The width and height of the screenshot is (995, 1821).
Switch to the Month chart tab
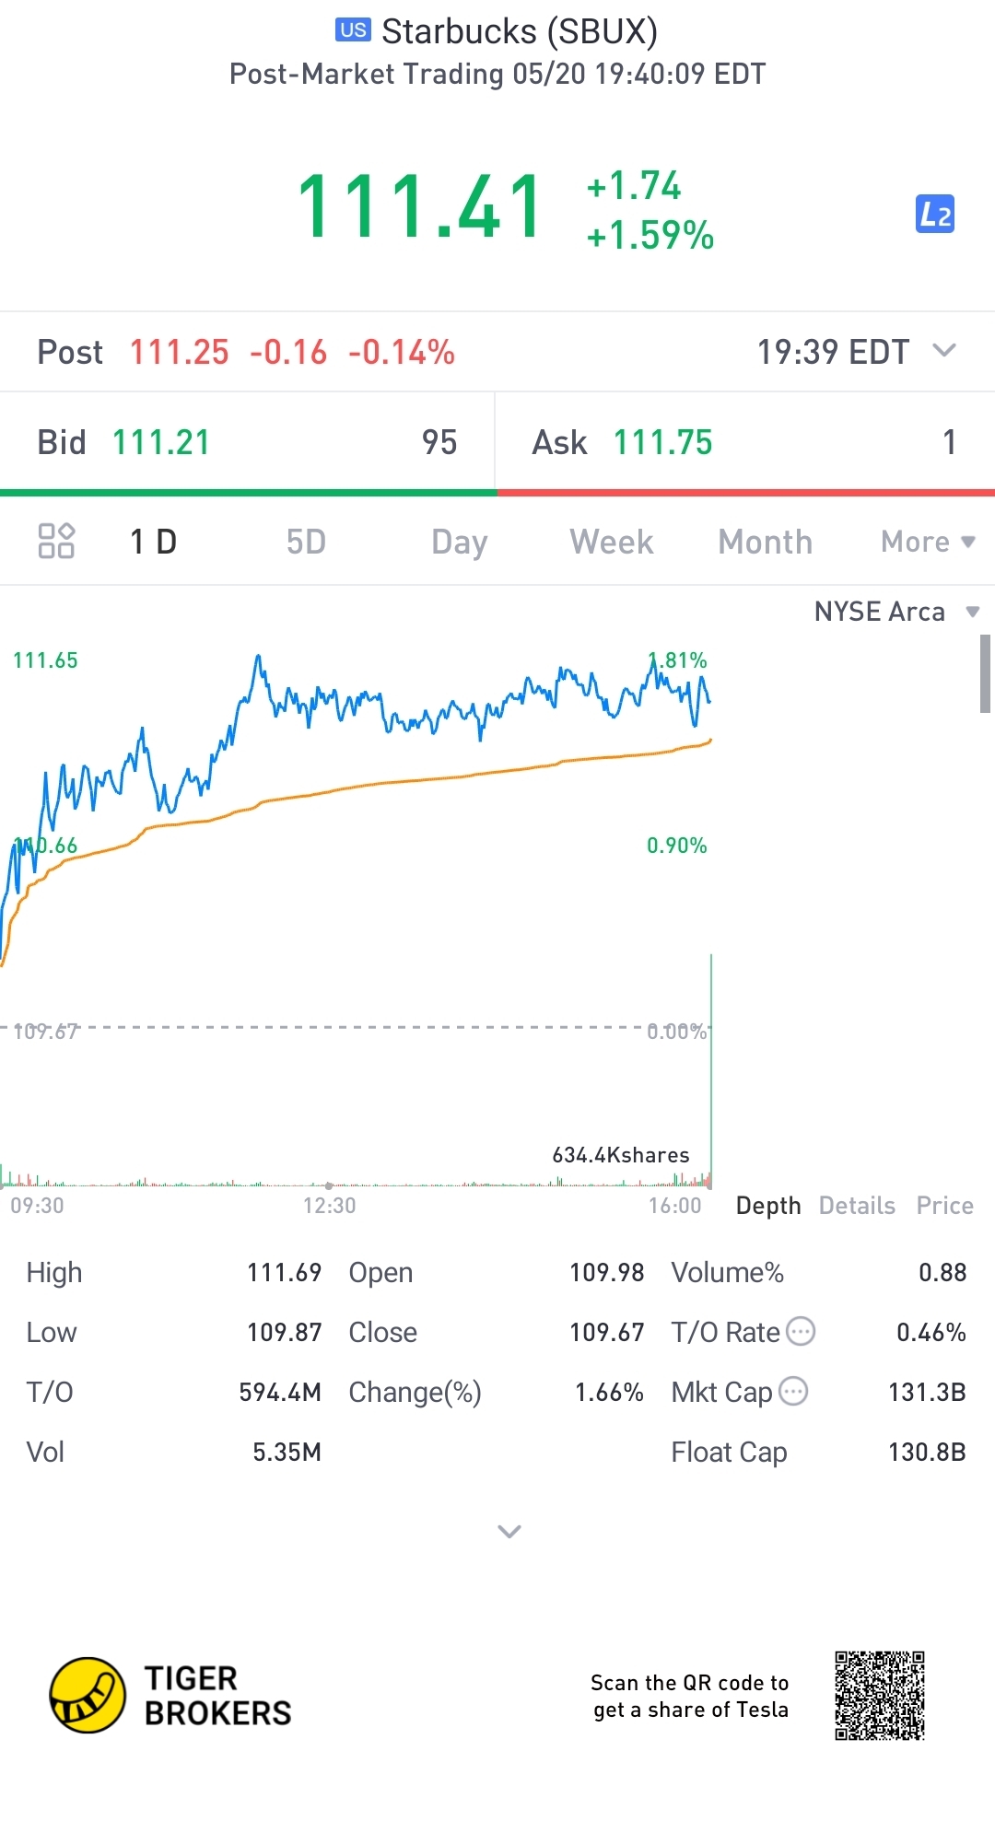(765, 542)
